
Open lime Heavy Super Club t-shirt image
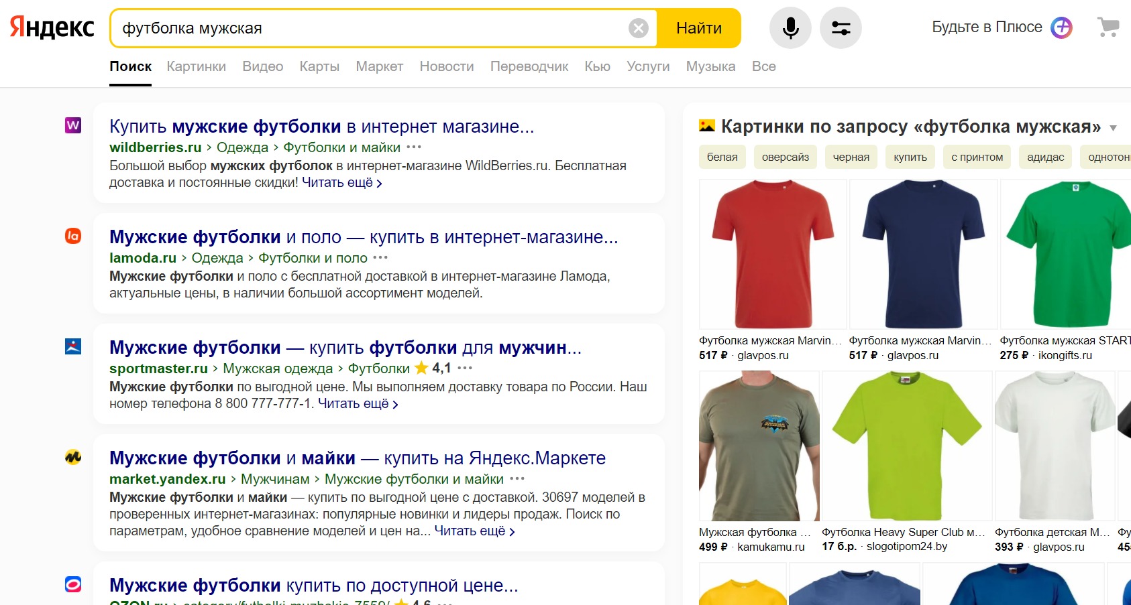[x=907, y=446]
